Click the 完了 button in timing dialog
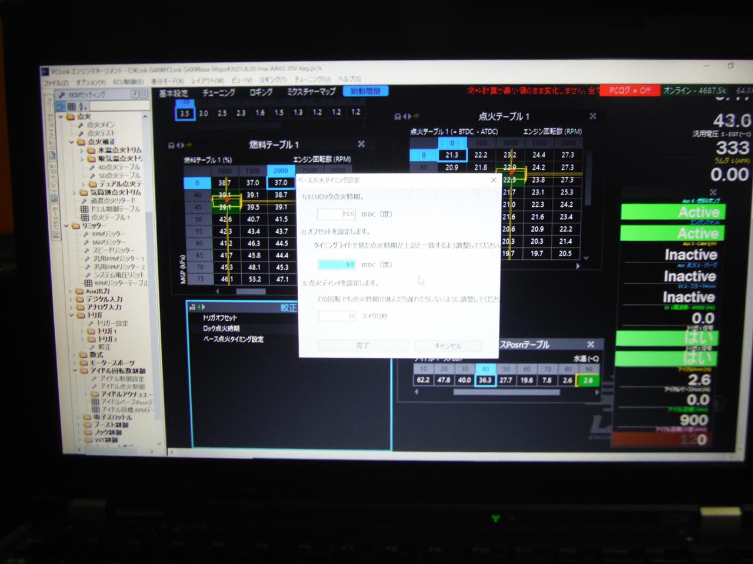 point(362,345)
